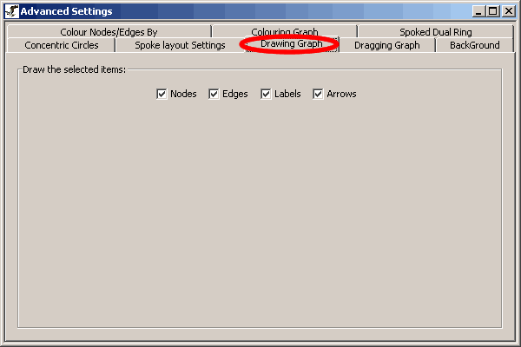Show the Spoke layout Settings tab
This screenshot has width=521, height=347.
tap(180, 45)
